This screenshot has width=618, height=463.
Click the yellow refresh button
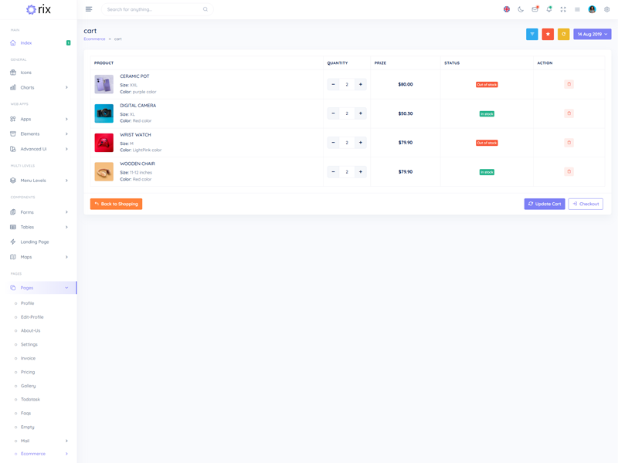(x=563, y=34)
